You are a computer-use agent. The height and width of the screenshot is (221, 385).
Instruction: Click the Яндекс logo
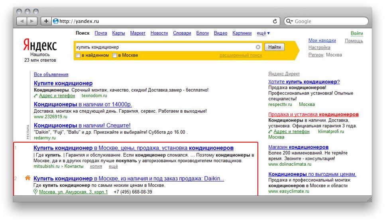point(40,45)
